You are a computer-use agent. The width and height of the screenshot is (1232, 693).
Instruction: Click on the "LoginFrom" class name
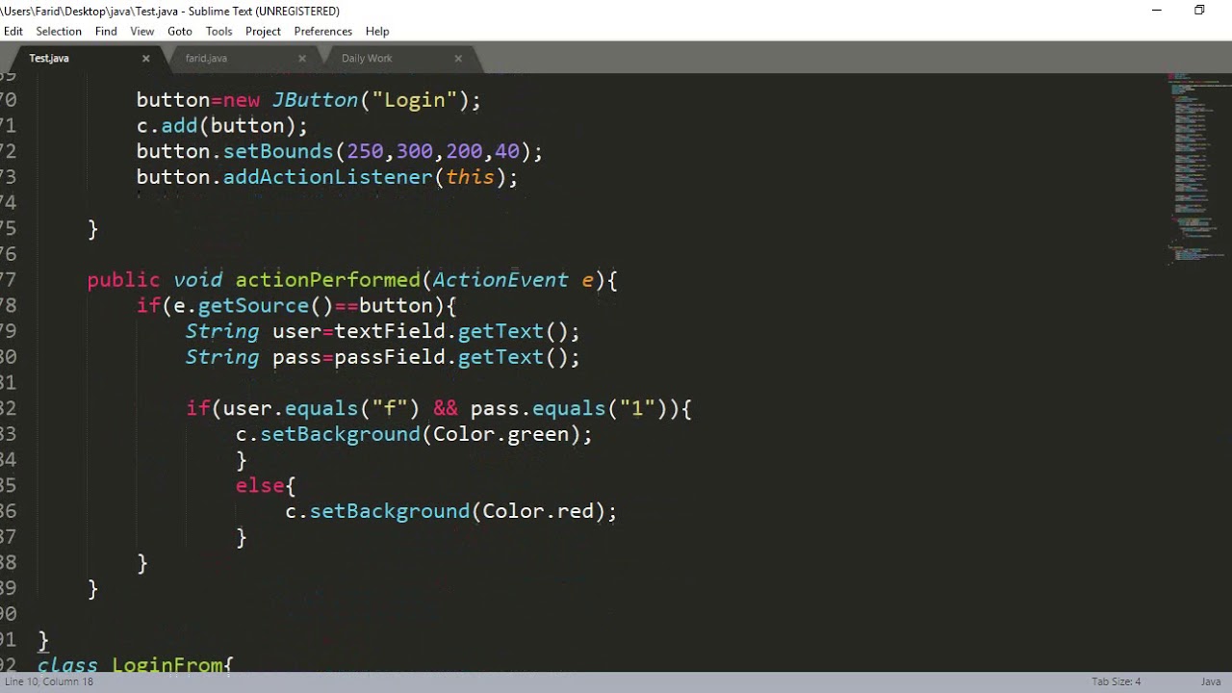tap(167, 665)
